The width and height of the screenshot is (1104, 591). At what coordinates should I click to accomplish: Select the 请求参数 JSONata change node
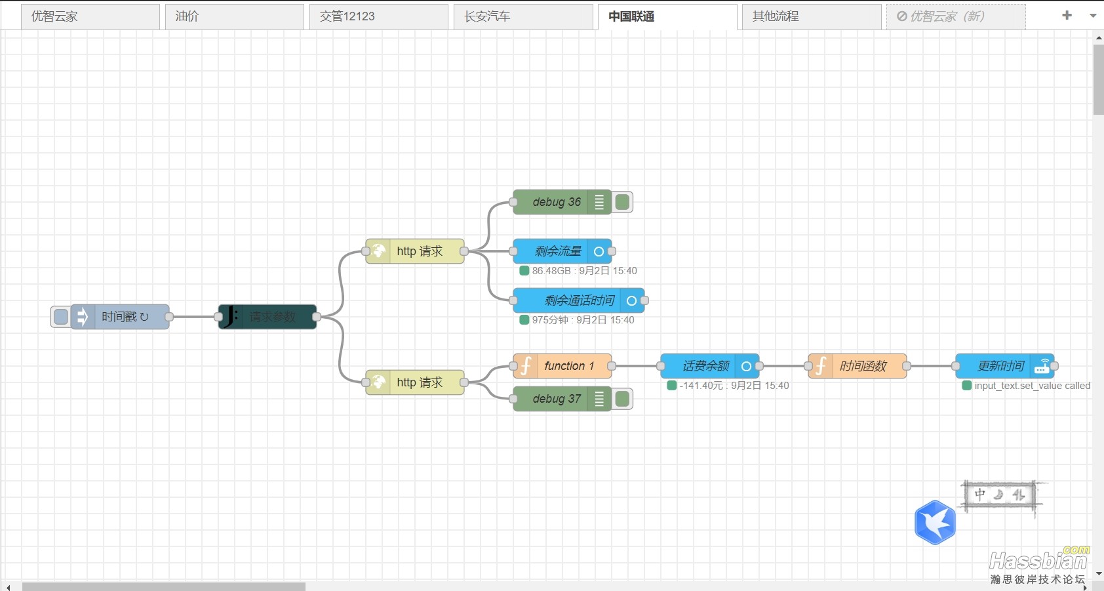[267, 317]
